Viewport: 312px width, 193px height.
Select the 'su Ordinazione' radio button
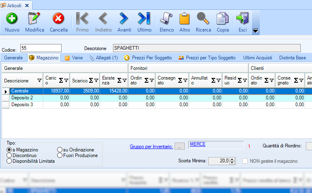point(60,150)
